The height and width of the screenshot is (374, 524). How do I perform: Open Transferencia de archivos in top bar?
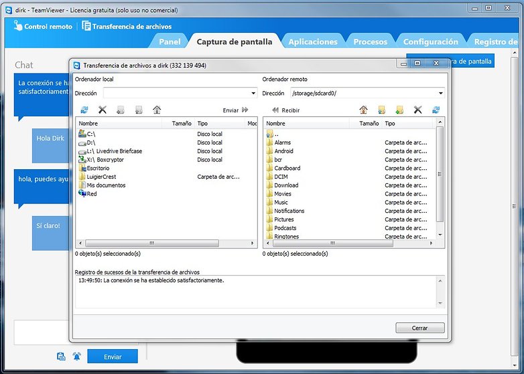(127, 26)
